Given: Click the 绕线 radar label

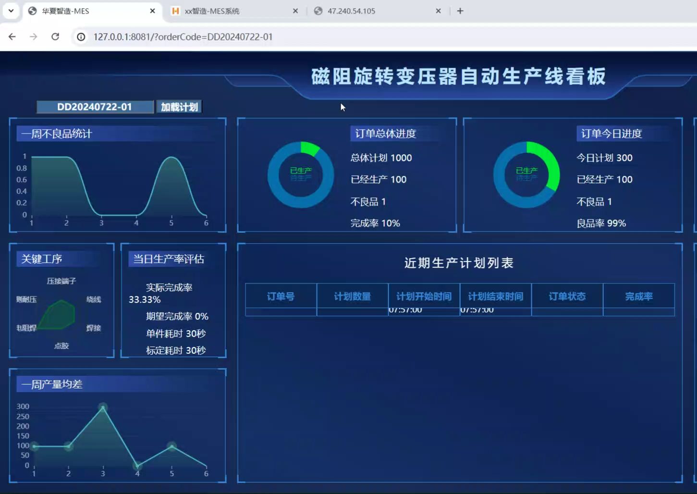Looking at the screenshot, I should click(94, 299).
